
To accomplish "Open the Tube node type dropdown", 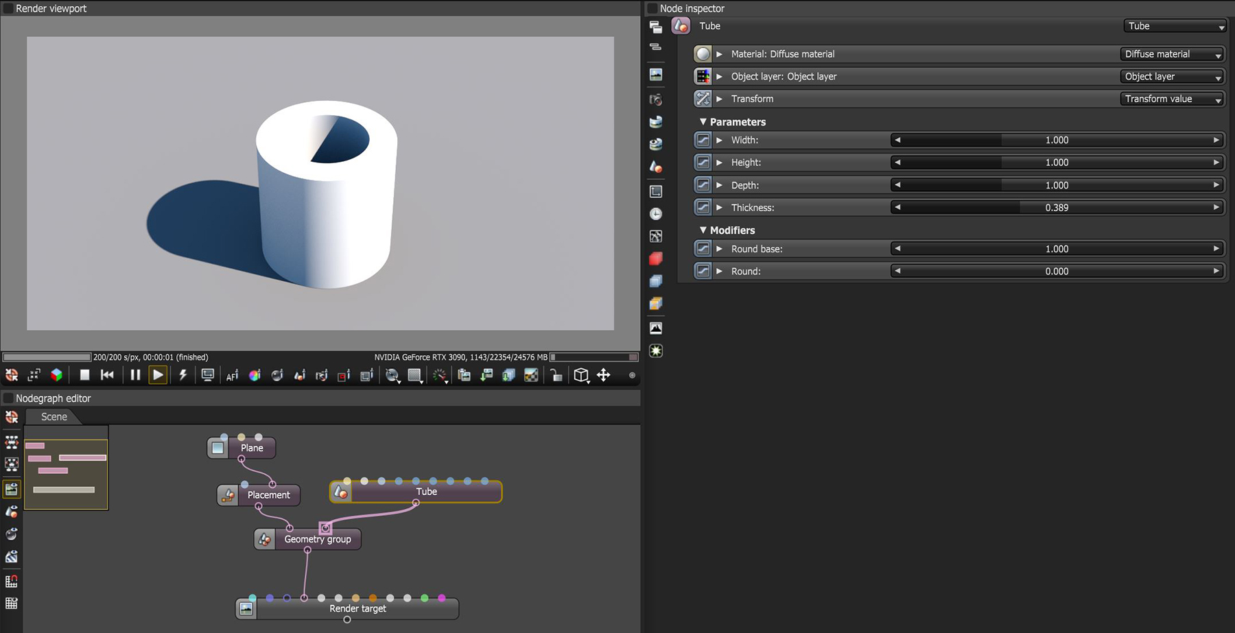I will 1175,26.
